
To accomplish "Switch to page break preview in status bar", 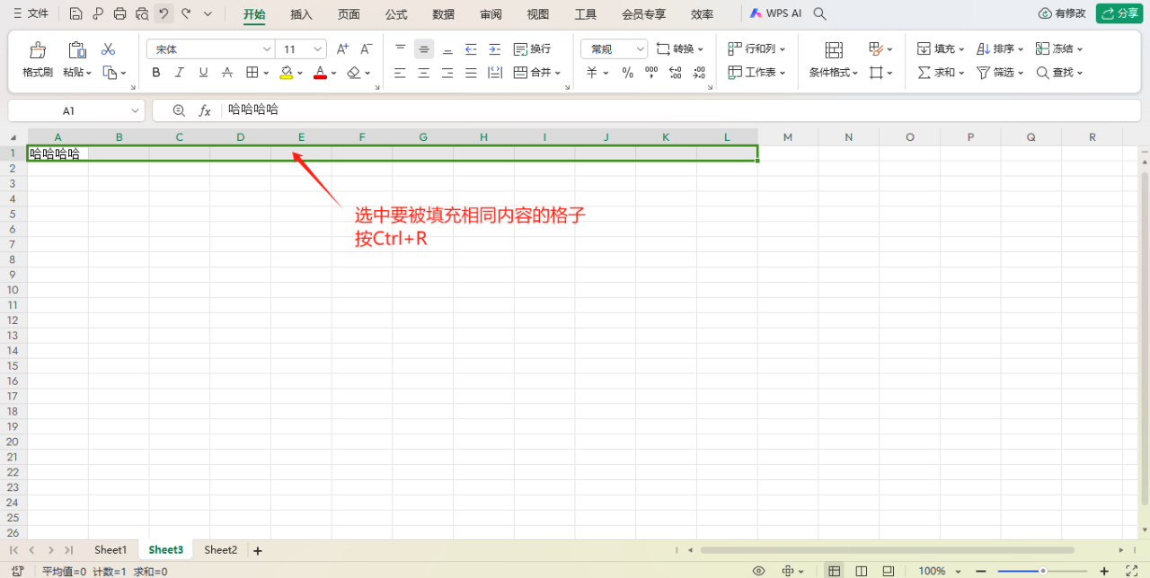I will [x=888, y=571].
